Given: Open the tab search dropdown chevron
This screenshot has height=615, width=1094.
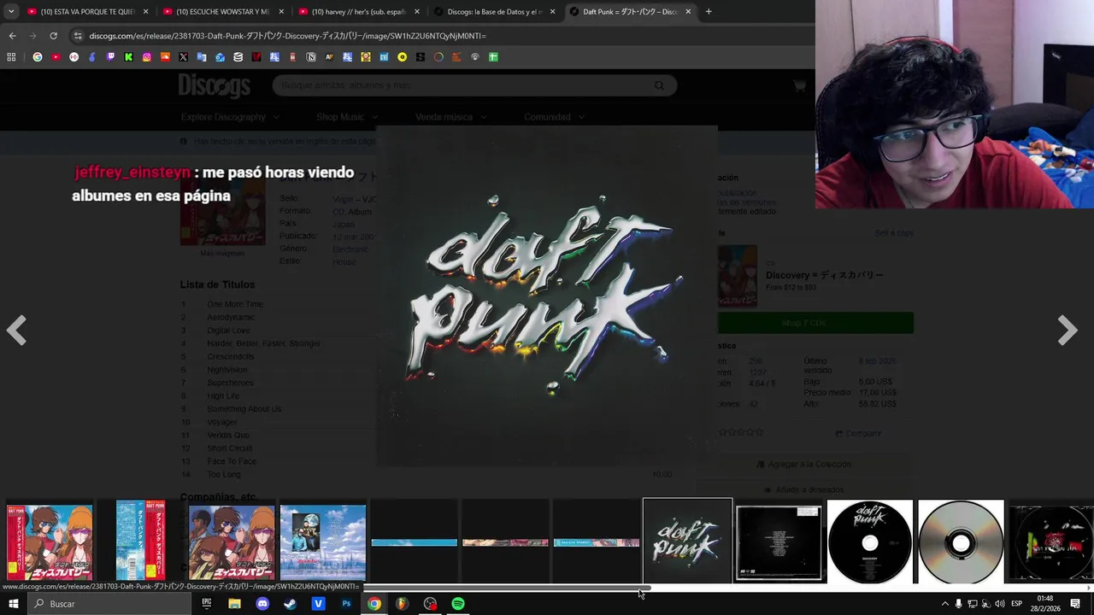Looking at the screenshot, I should coord(11,12).
